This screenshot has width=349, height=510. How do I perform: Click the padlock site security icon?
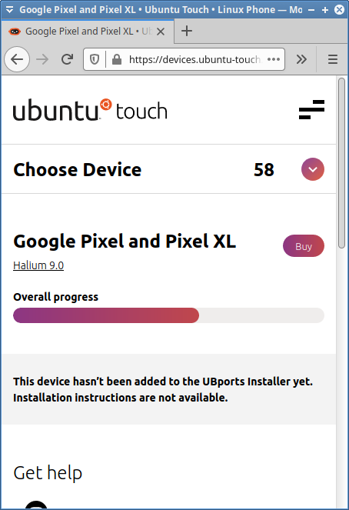click(x=117, y=59)
